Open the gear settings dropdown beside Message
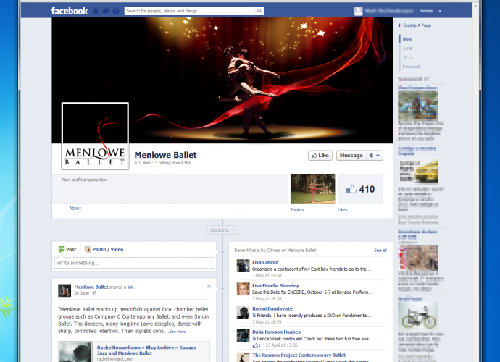 (375, 155)
